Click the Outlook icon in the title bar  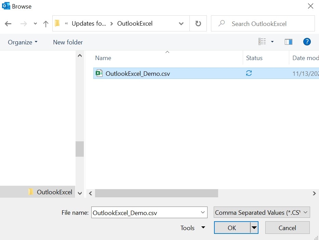[5, 6]
